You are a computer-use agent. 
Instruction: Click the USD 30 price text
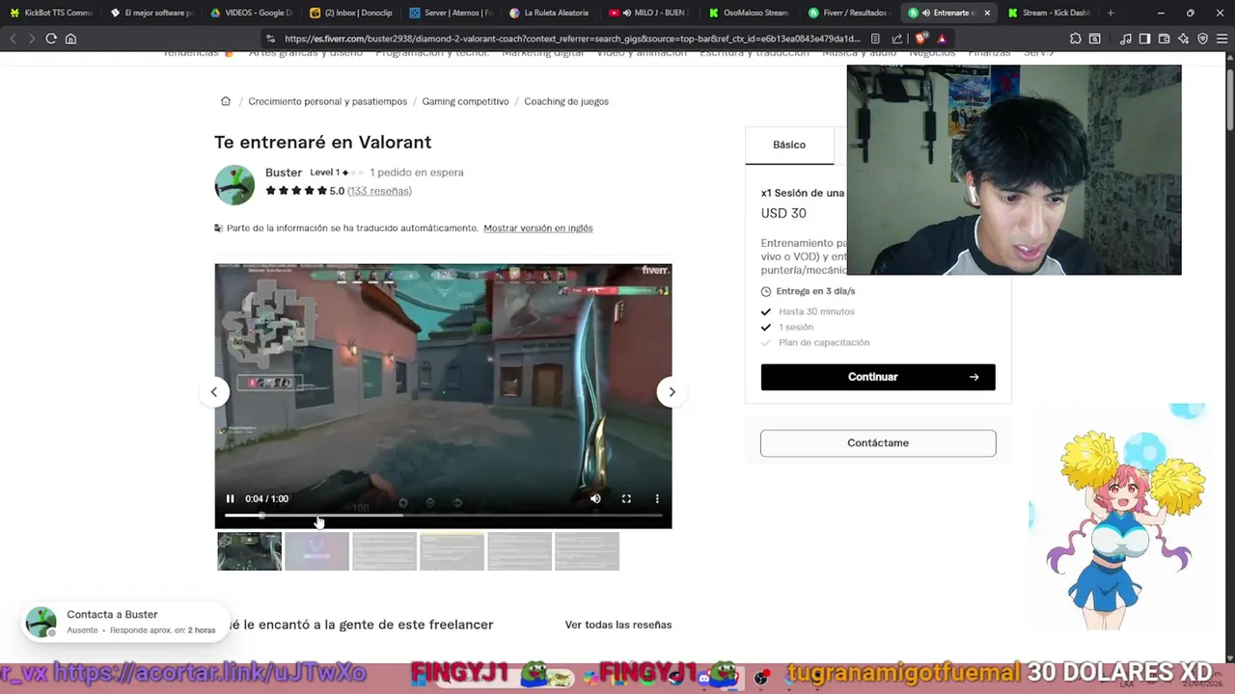[x=783, y=213]
